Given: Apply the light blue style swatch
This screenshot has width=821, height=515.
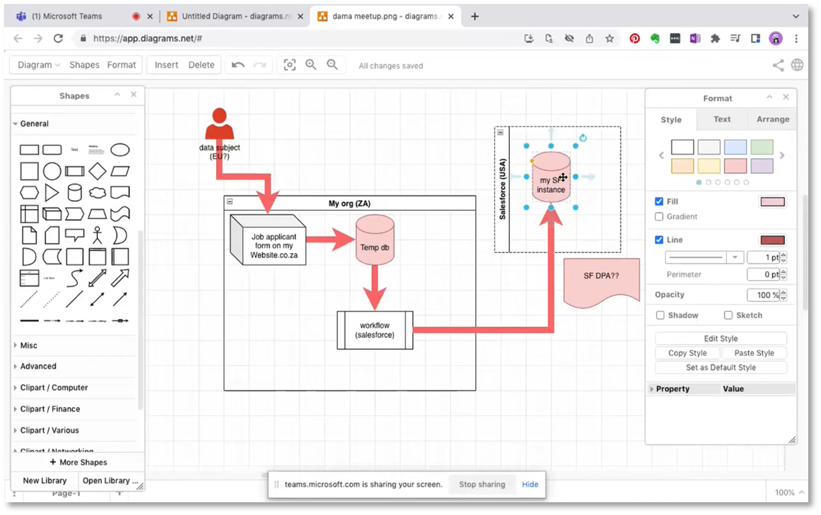Looking at the screenshot, I should [735, 147].
